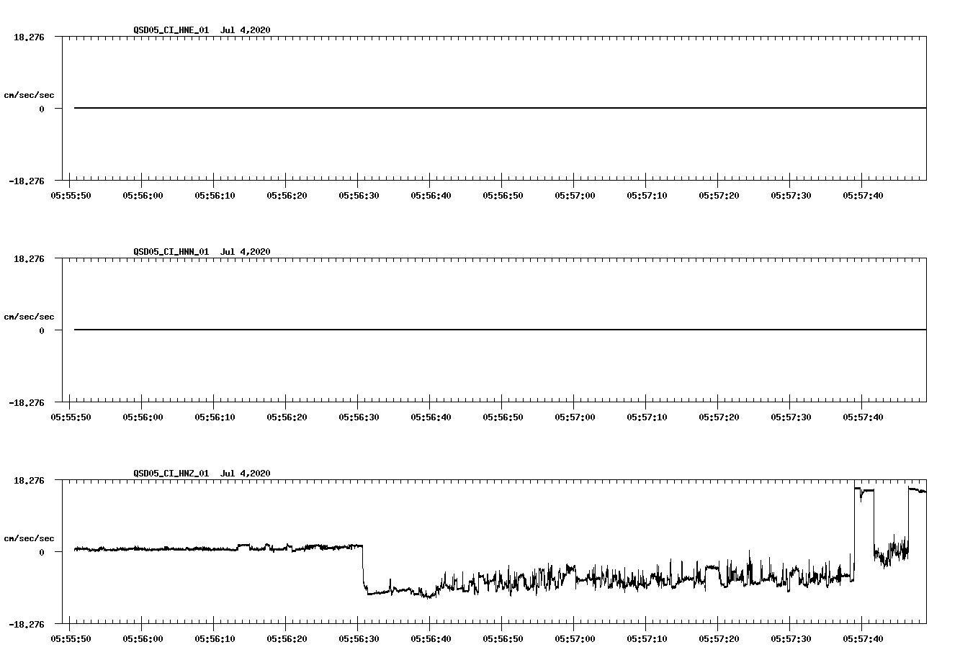Image resolution: width=978 pixels, height=665 pixels.
Task: Click 05:57:00 label under the HNE plot
Action: tap(575, 195)
